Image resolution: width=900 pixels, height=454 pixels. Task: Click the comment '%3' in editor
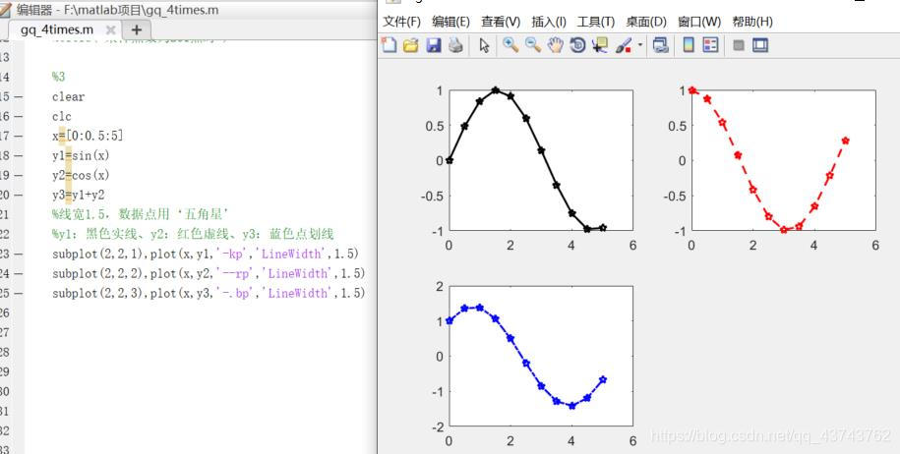point(59,77)
